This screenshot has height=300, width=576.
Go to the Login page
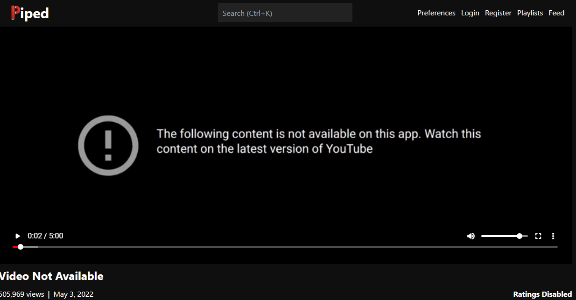point(470,13)
